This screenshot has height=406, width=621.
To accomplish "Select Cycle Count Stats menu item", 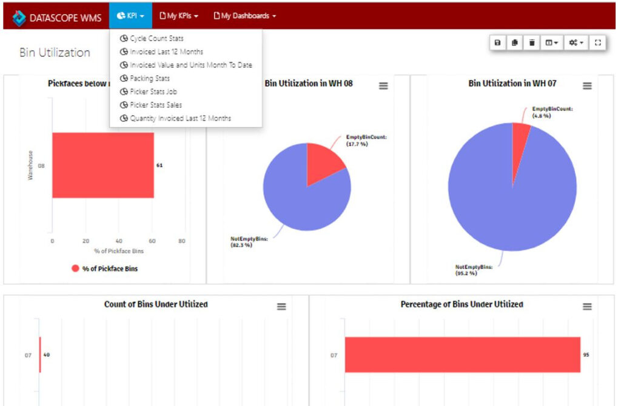I will (x=156, y=38).
